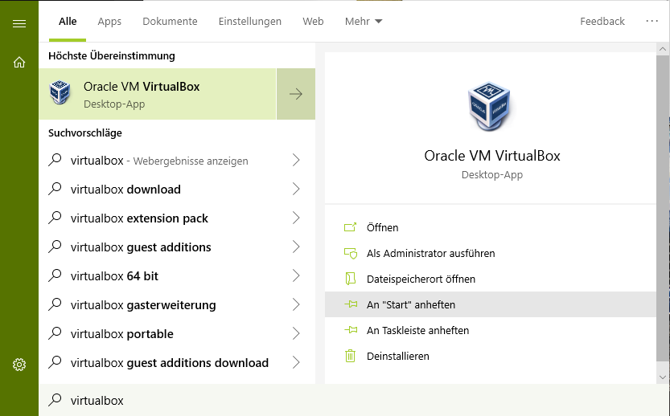Click the preview pane vertical scrollbar thumb

[x=662, y=208]
